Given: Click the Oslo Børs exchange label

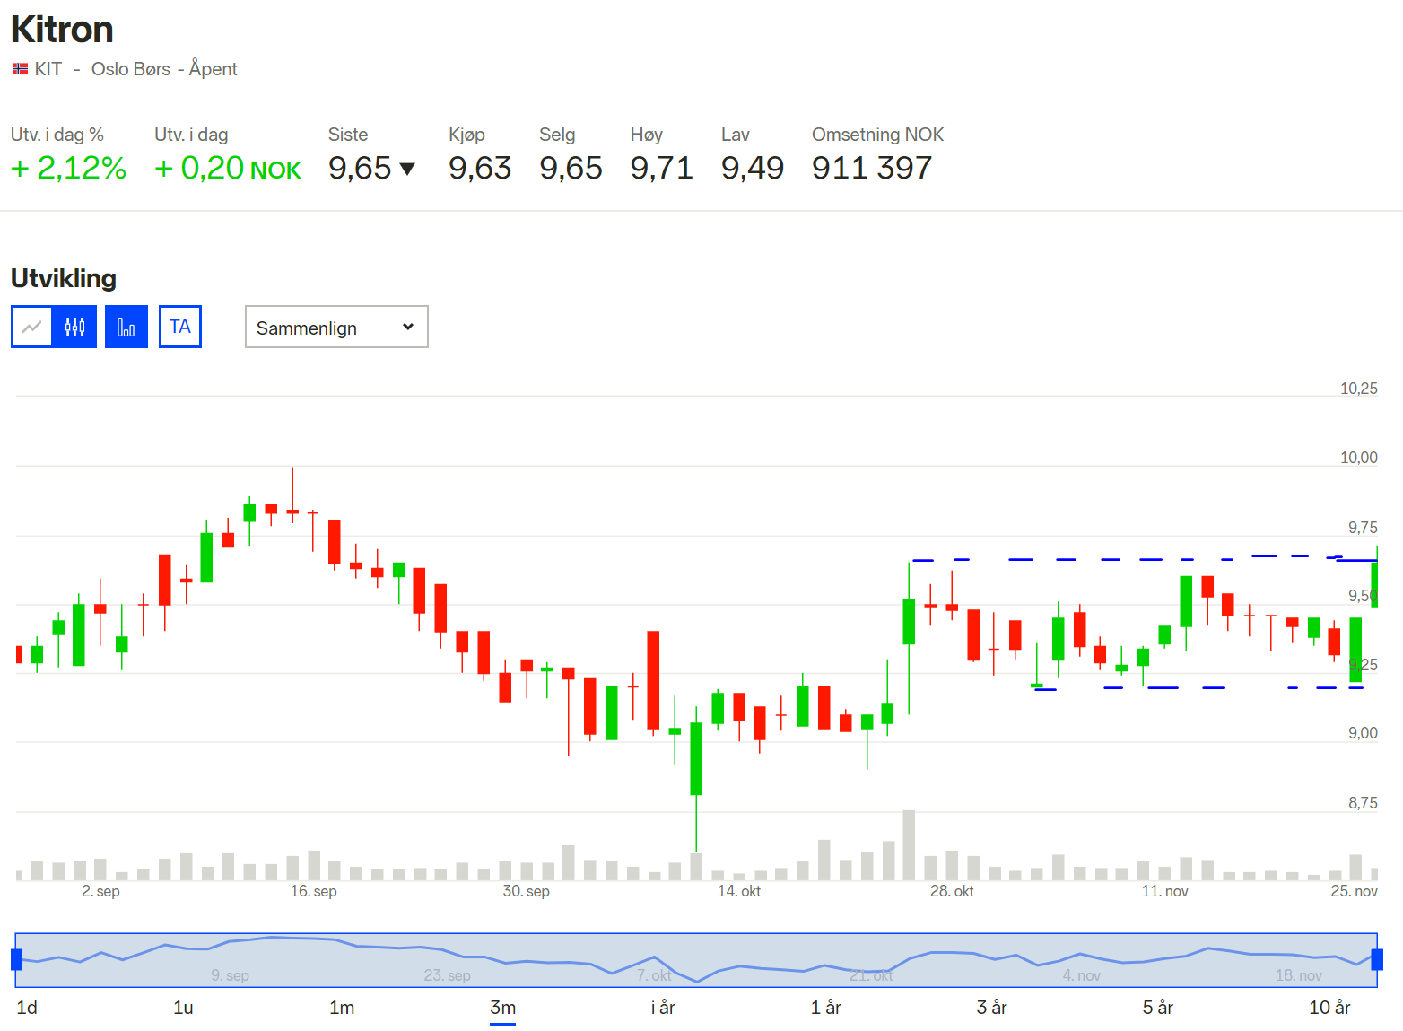Looking at the screenshot, I should click(x=131, y=69).
